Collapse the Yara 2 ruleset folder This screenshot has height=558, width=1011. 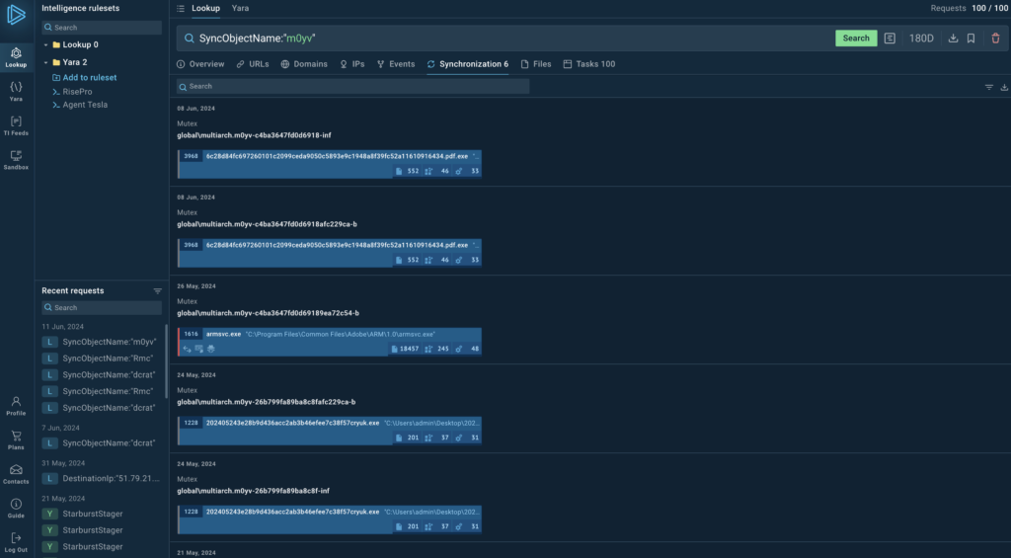pyautogui.click(x=45, y=62)
